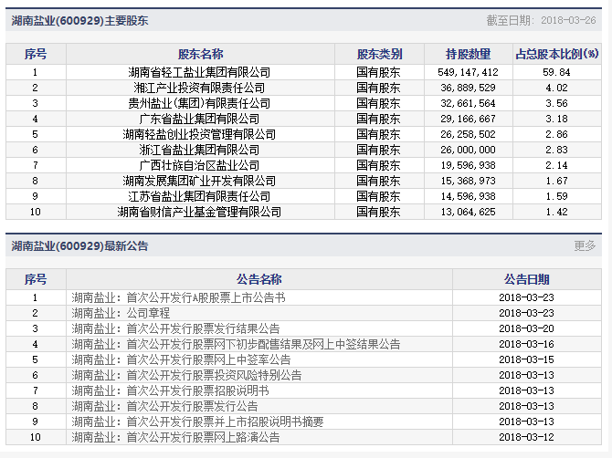
Task: Click the holding value 29,166,667
Action: tap(468, 119)
